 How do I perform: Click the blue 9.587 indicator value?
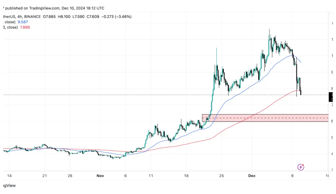[x=23, y=22]
